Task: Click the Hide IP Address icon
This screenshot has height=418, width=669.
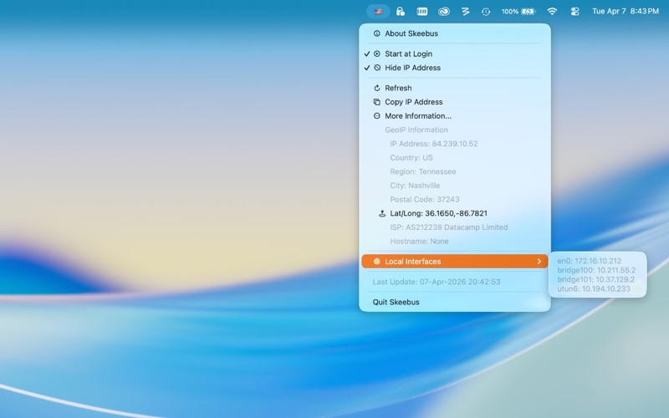Action: tap(377, 68)
